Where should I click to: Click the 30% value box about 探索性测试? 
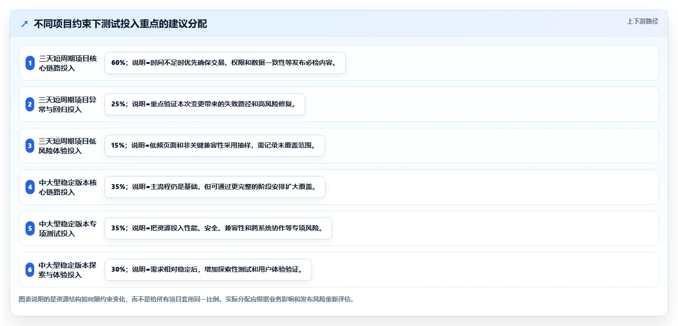pyautogui.click(x=208, y=270)
